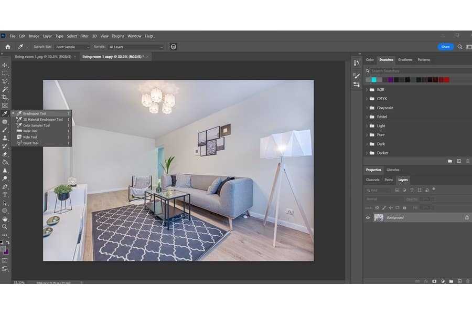472x315 pixels.
Task: Click the Eyedropper tool in left toolbar
Action: [x=5, y=113]
